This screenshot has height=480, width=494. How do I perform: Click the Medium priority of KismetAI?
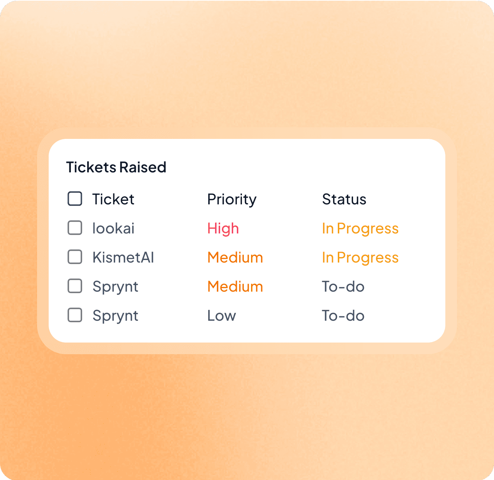click(235, 257)
